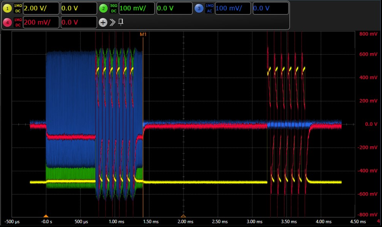Screen dimensions: 382x227
Task: Click the add channel plus icon
Action: pos(102,22)
